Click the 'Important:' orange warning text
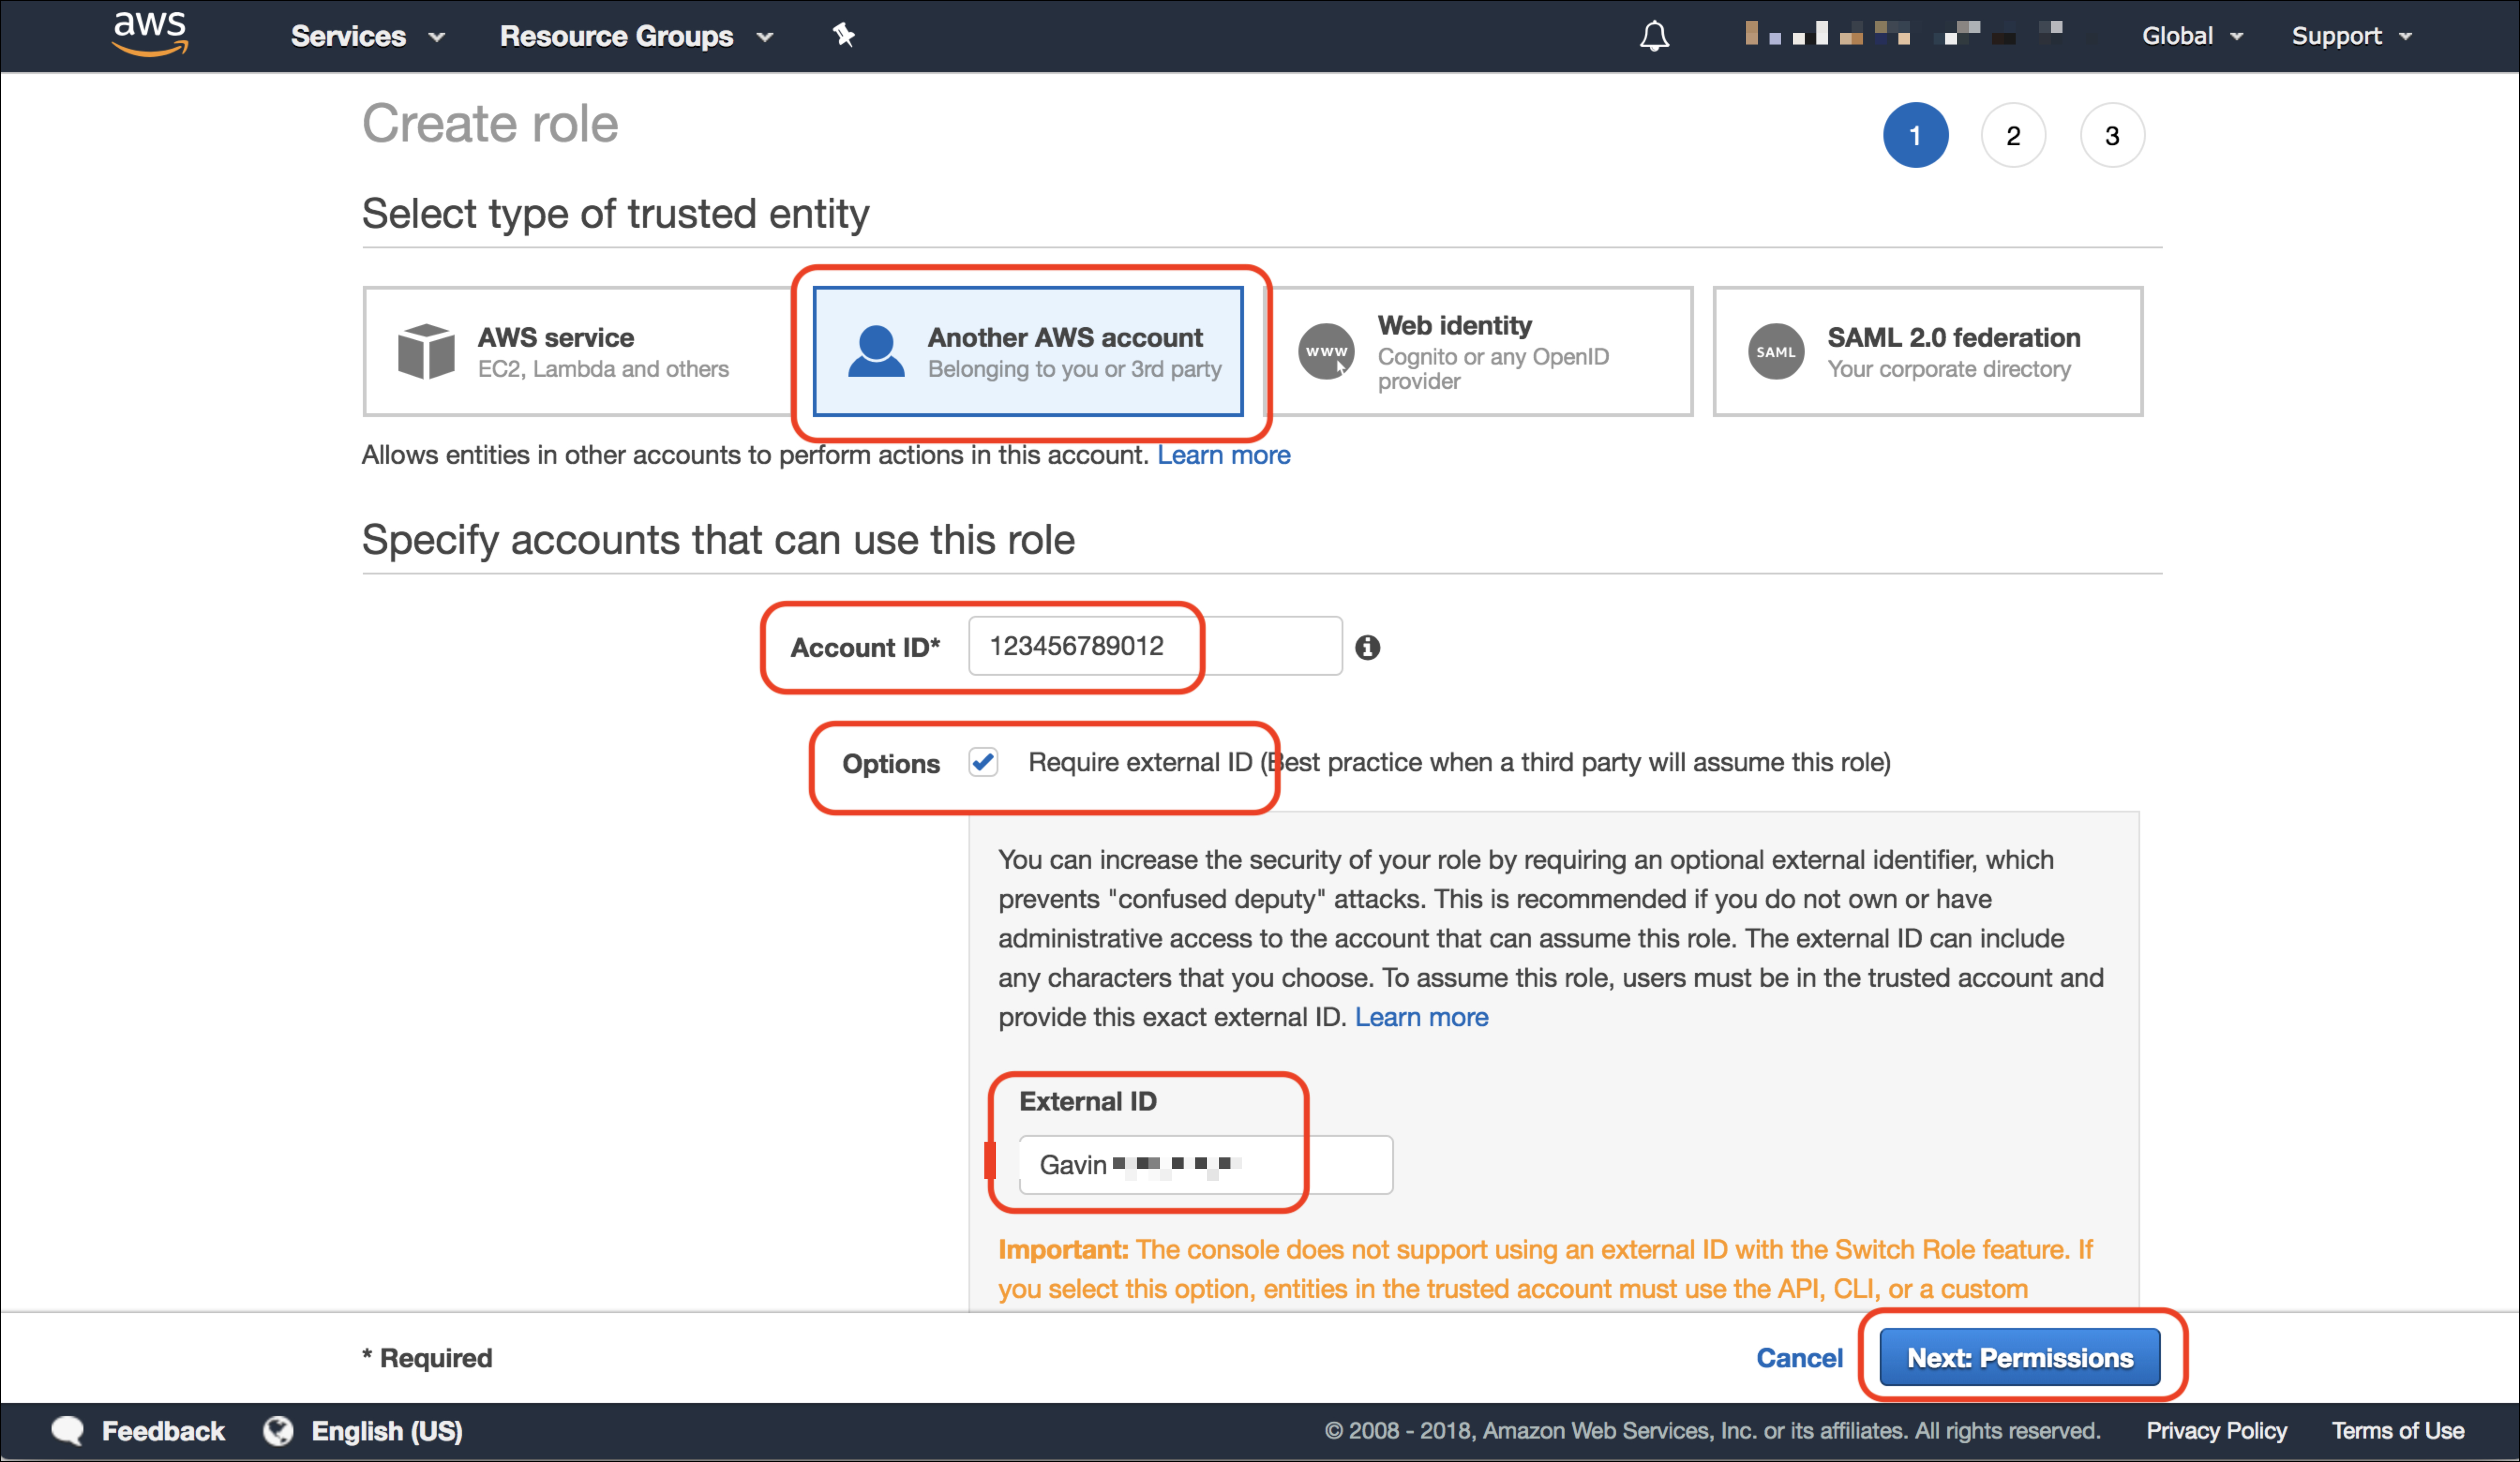2520x1462 pixels. [1063, 1250]
